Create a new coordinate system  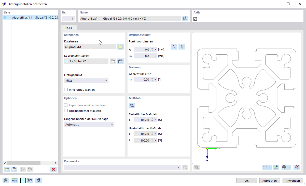[113, 61]
